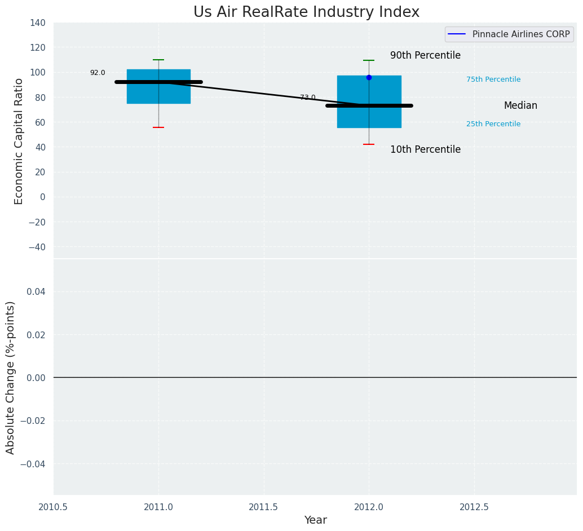Click the thick black 2011 median bar
The image size is (583, 531).
(135, 82)
